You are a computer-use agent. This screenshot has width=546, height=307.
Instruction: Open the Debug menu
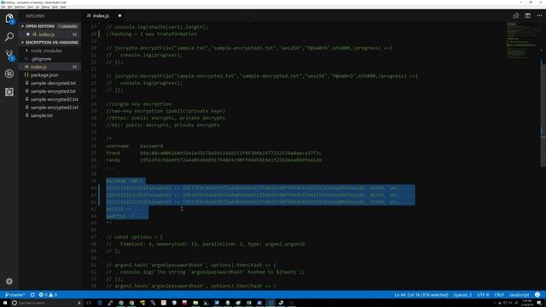pyautogui.click(x=45, y=7)
